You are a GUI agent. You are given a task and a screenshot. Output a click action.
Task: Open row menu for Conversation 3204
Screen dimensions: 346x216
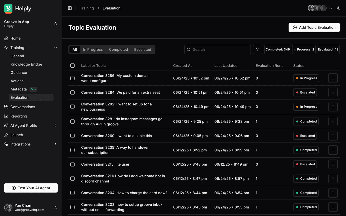click(333, 193)
